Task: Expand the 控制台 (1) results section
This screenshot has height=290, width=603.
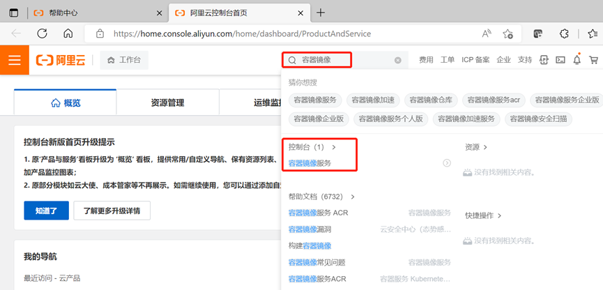Action: pyautogui.click(x=312, y=147)
